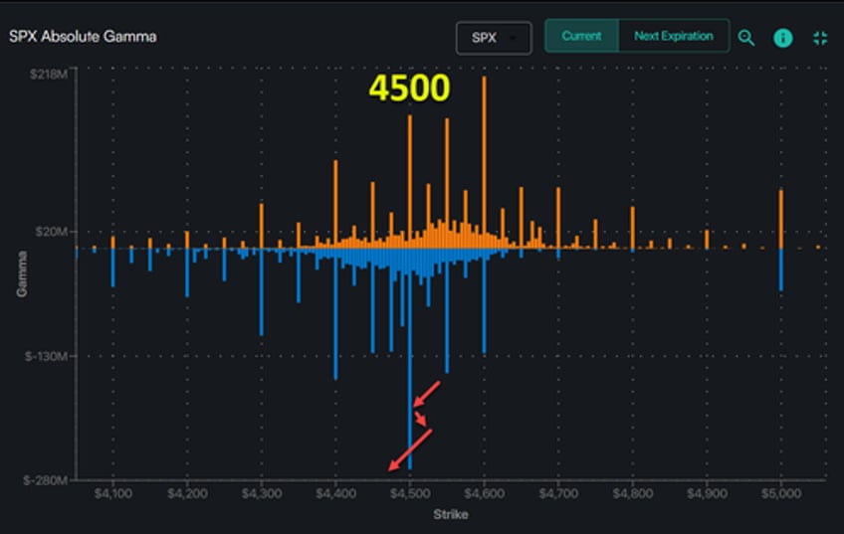Switch to Next Expiration view
Screen dimensions: 844x534
tap(674, 36)
